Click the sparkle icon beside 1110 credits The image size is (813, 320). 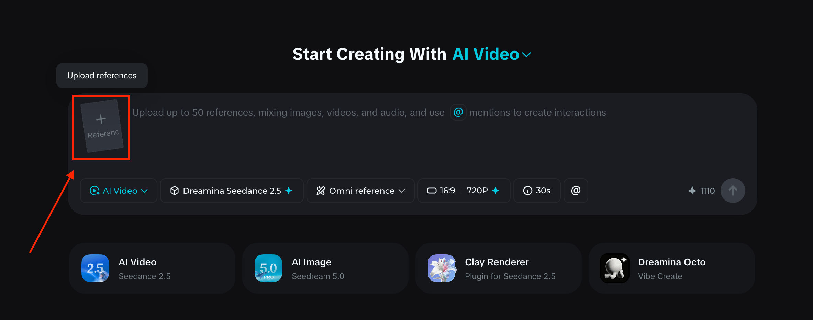692,191
